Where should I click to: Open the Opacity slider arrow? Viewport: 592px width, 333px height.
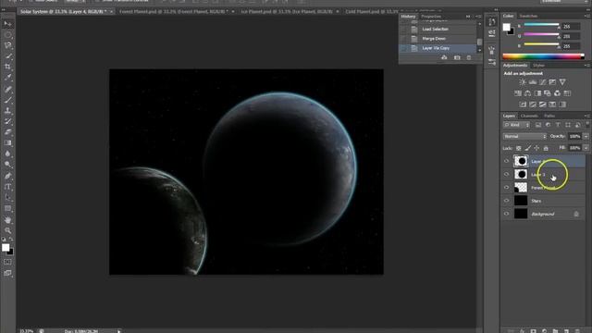[586, 136]
